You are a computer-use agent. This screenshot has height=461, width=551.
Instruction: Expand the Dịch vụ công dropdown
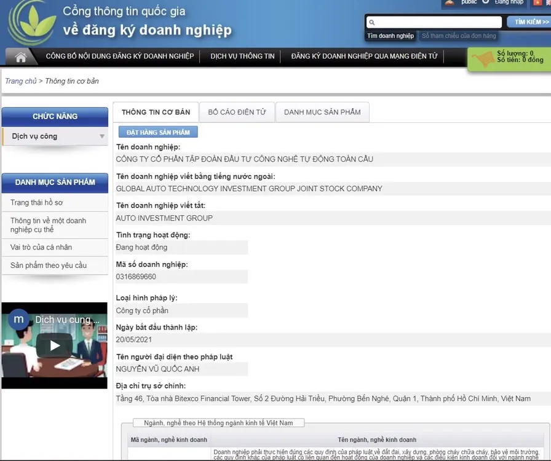(x=102, y=136)
